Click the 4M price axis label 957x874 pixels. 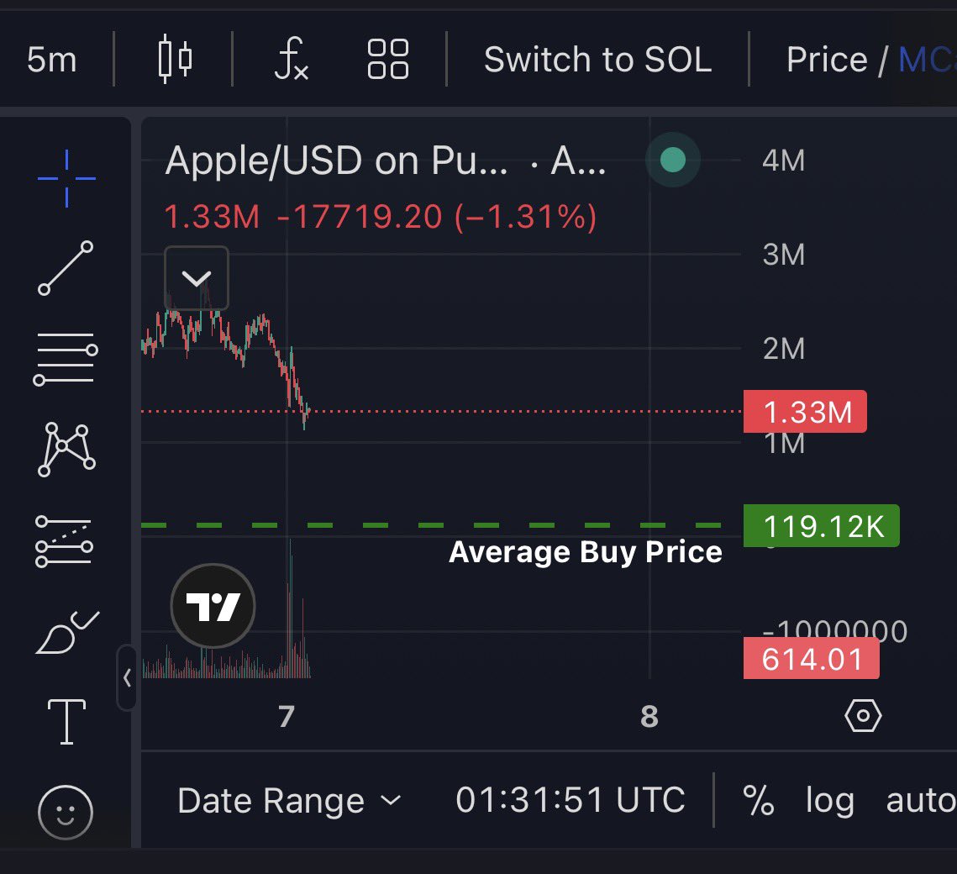tap(784, 161)
